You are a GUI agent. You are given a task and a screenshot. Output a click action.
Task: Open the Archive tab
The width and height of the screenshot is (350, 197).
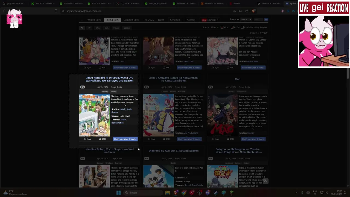191,20
